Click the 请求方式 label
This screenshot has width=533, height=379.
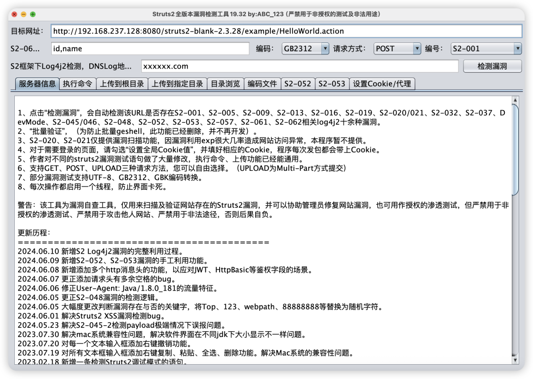(349, 48)
